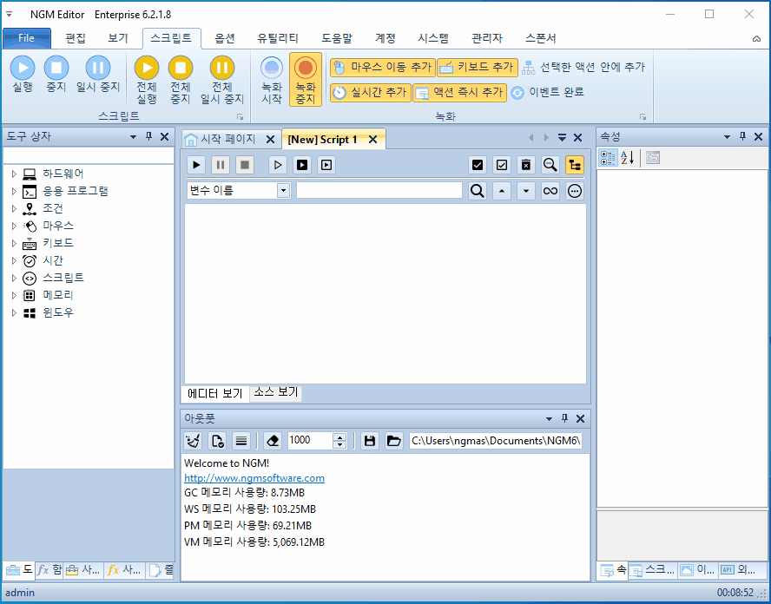The width and height of the screenshot is (771, 604).
Task: Open the ngmsoftware.com link
Action: pos(254,478)
